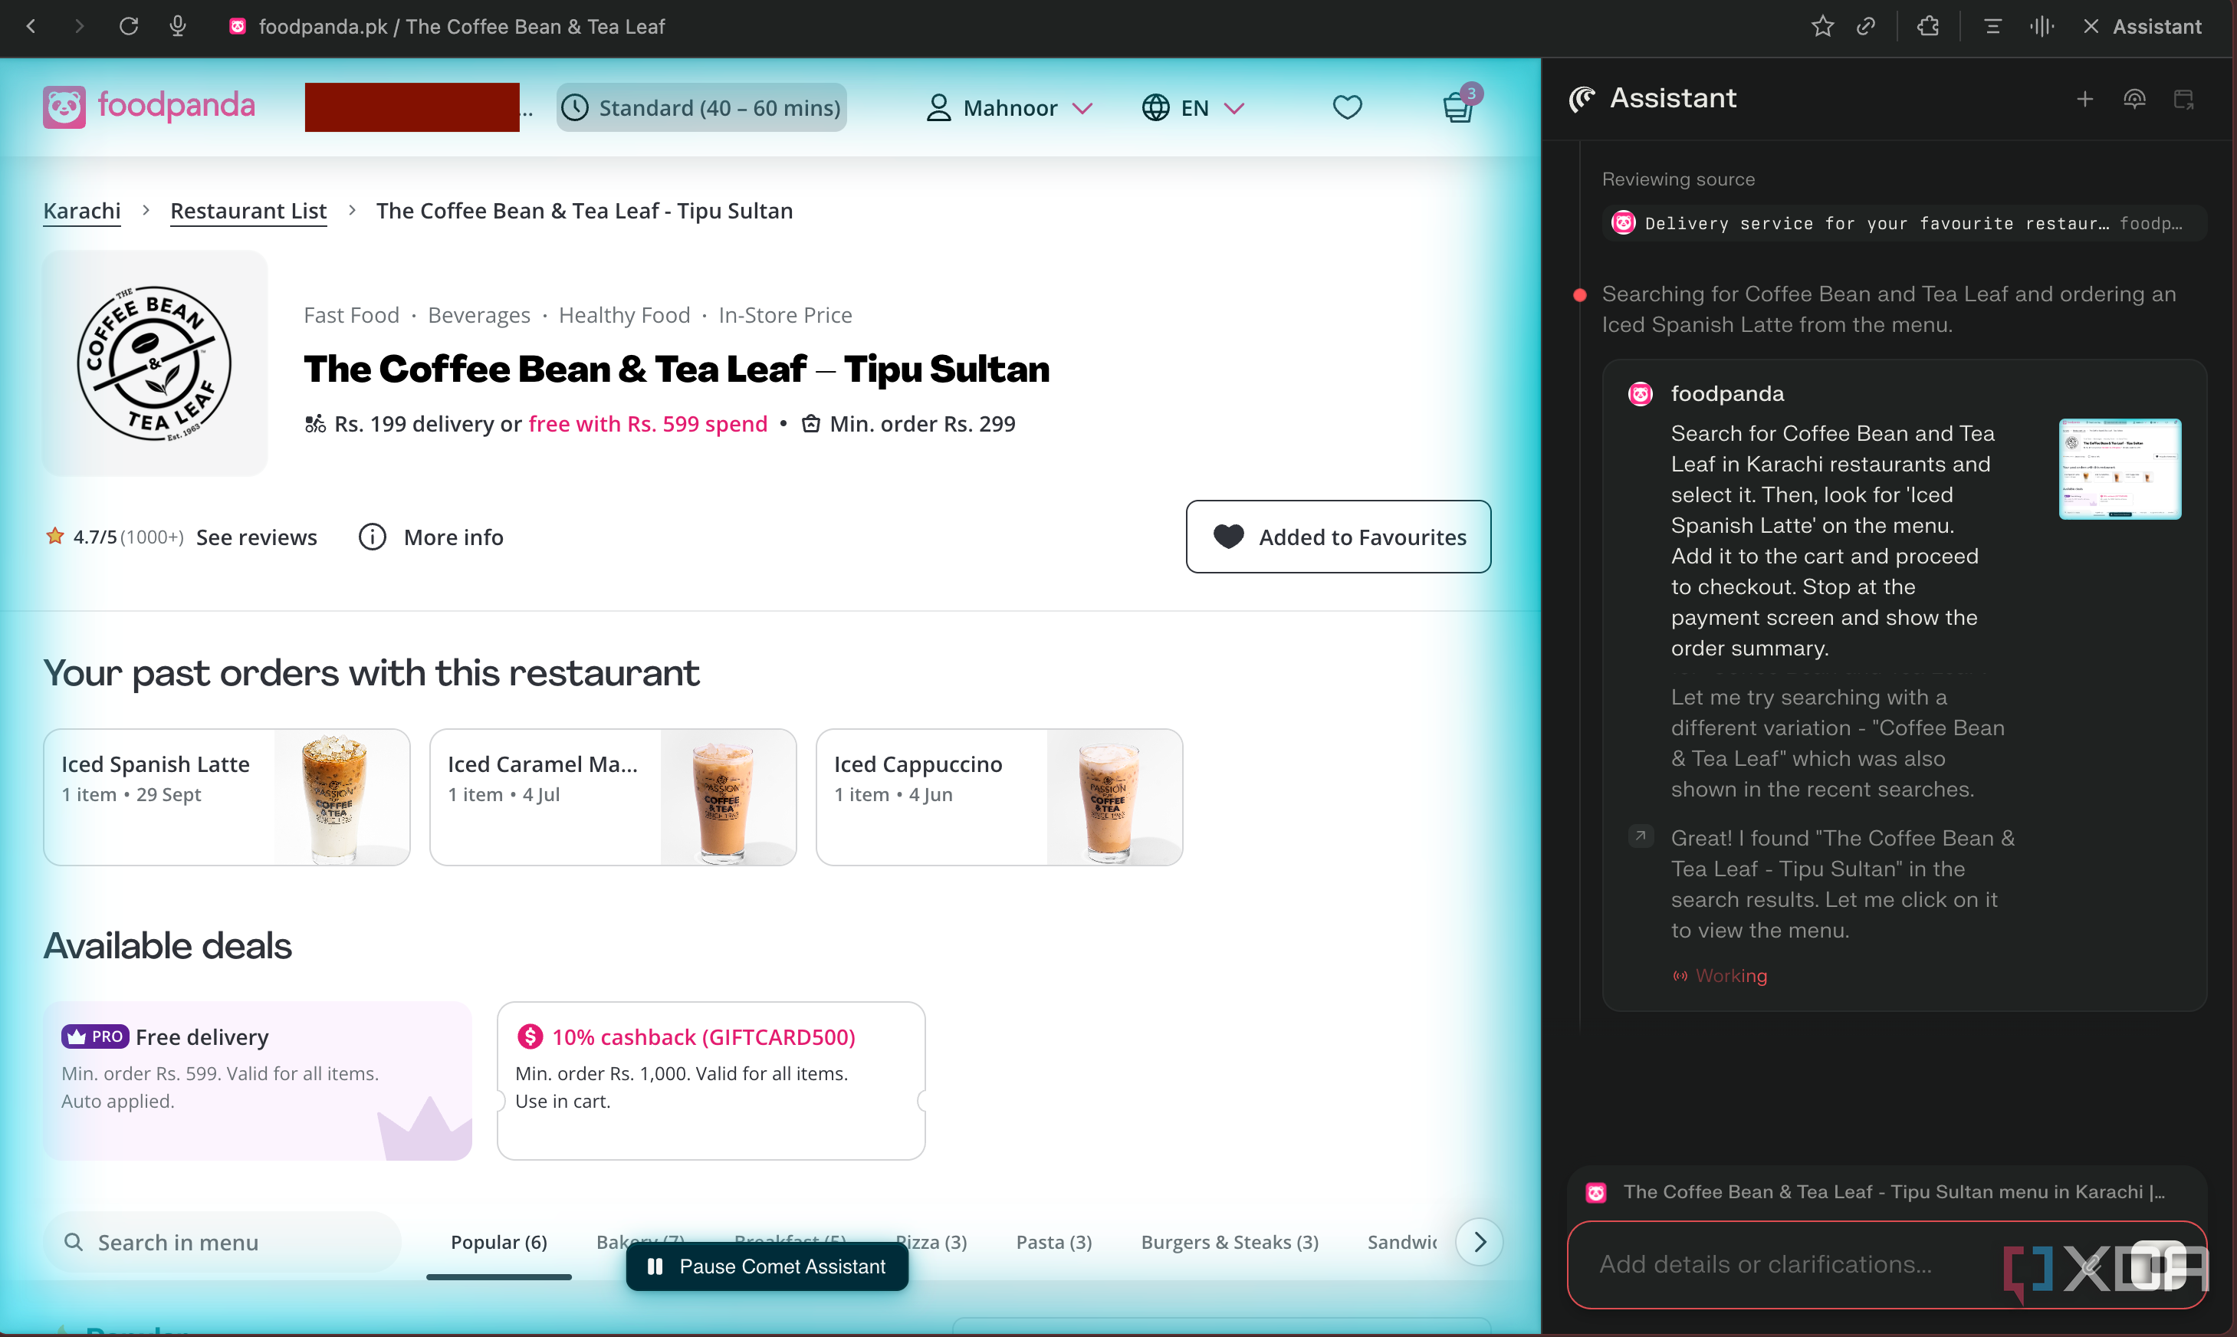The width and height of the screenshot is (2237, 1337).
Task: Pause Comet Assistant button
Action: click(767, 1266)
